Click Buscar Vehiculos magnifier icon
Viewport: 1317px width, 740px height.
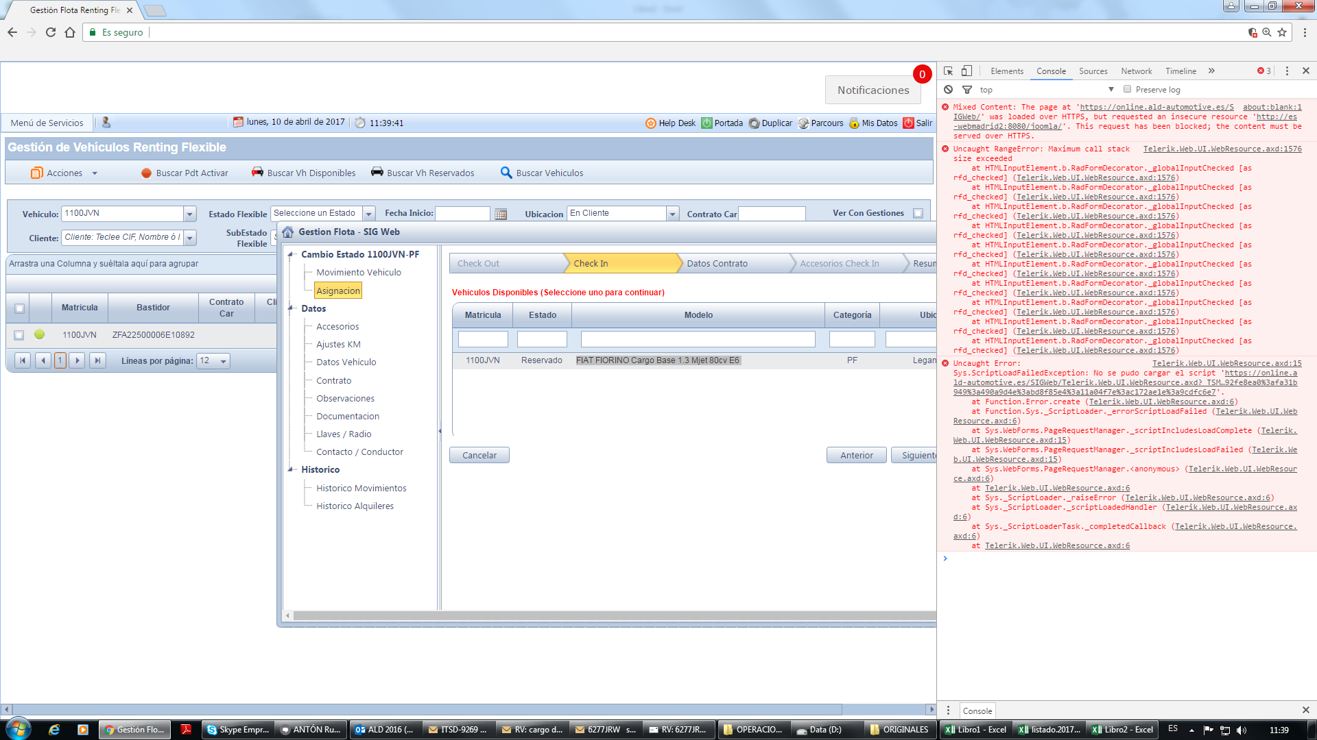click(506, 173)
